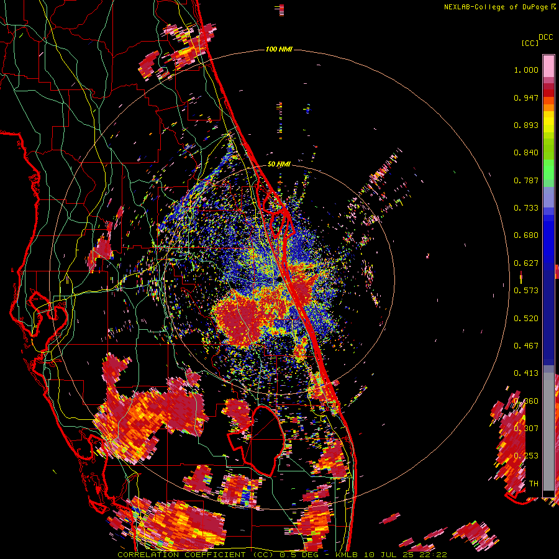Click the 0.840 scale value
The width and height of the screenshot is (559, 559).
[526, 153]
